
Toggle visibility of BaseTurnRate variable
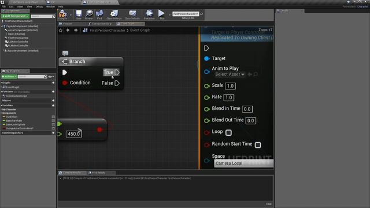coord(53,121)
